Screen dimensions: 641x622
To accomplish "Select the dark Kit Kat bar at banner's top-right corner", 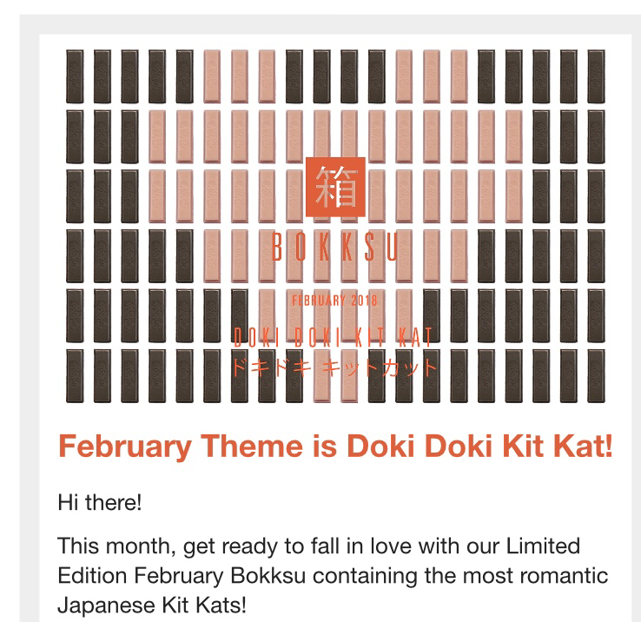I will coord(596,76).
